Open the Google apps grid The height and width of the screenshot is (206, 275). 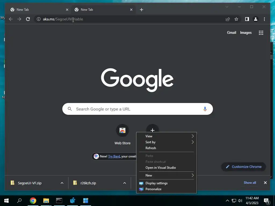pos(261,32)
